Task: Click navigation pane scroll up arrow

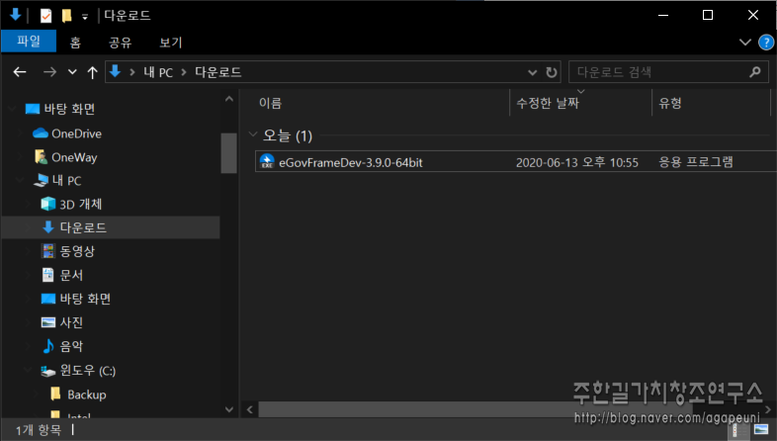Action: [x=229, y=99]
